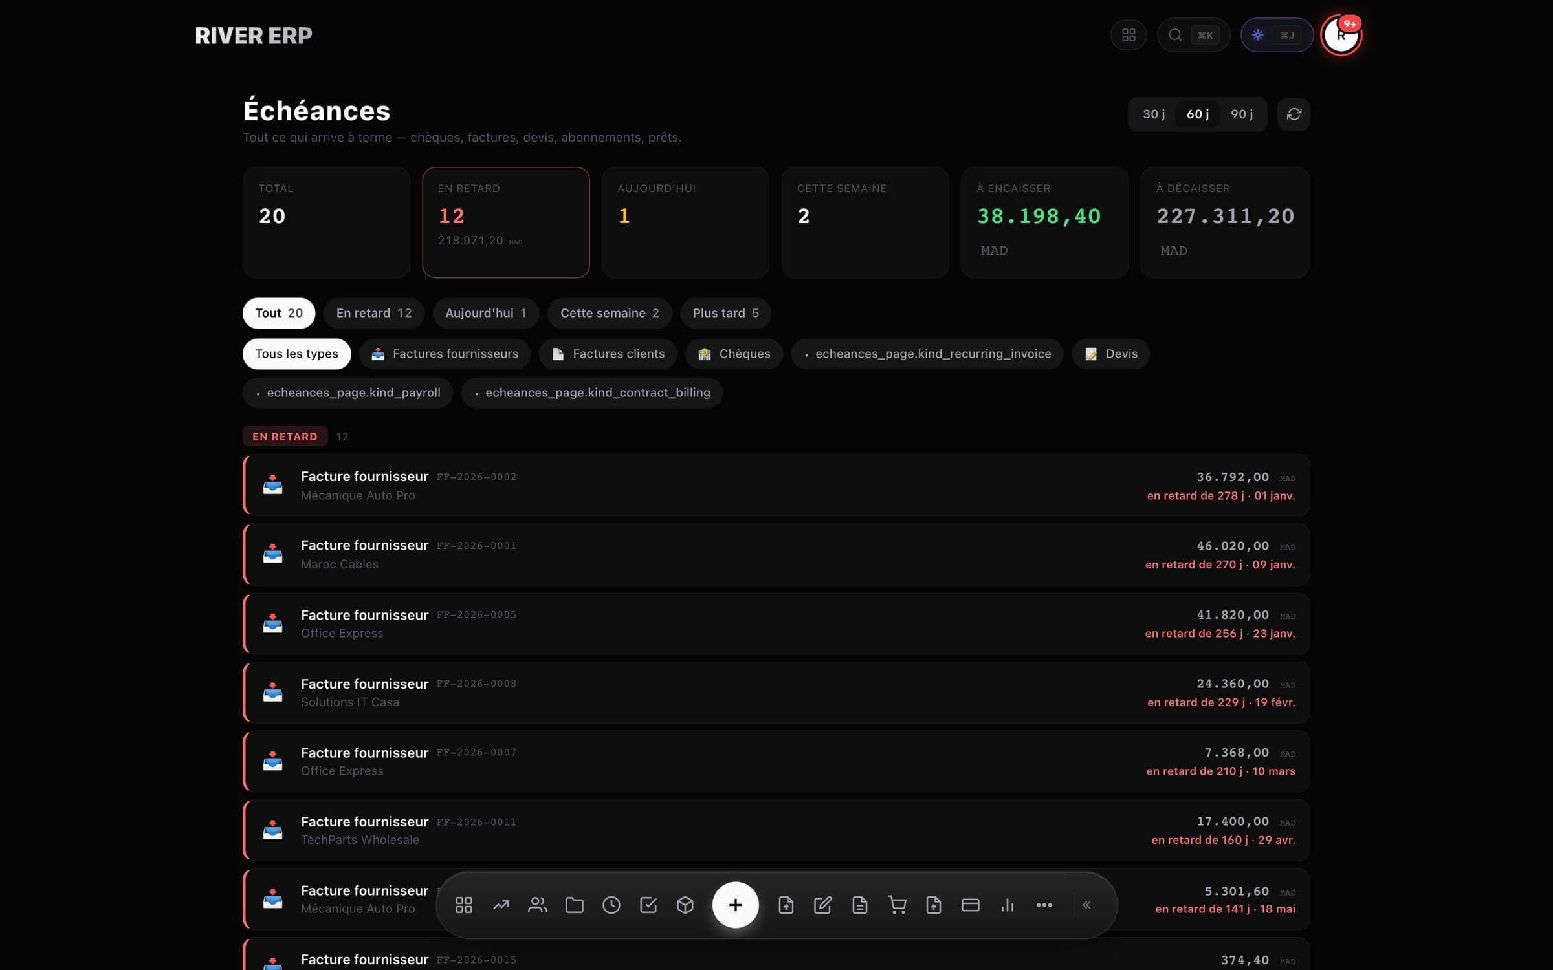Open the clock icon in bottom dock
Viewport: 1553px width, 970px height.
[x=611, y=905]
